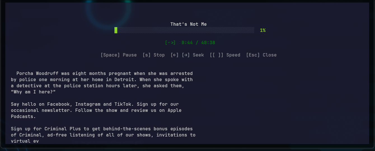375x151 pixels.
Task: Stop playback with the [s] Stop control
Action: (x=154, y=55)
